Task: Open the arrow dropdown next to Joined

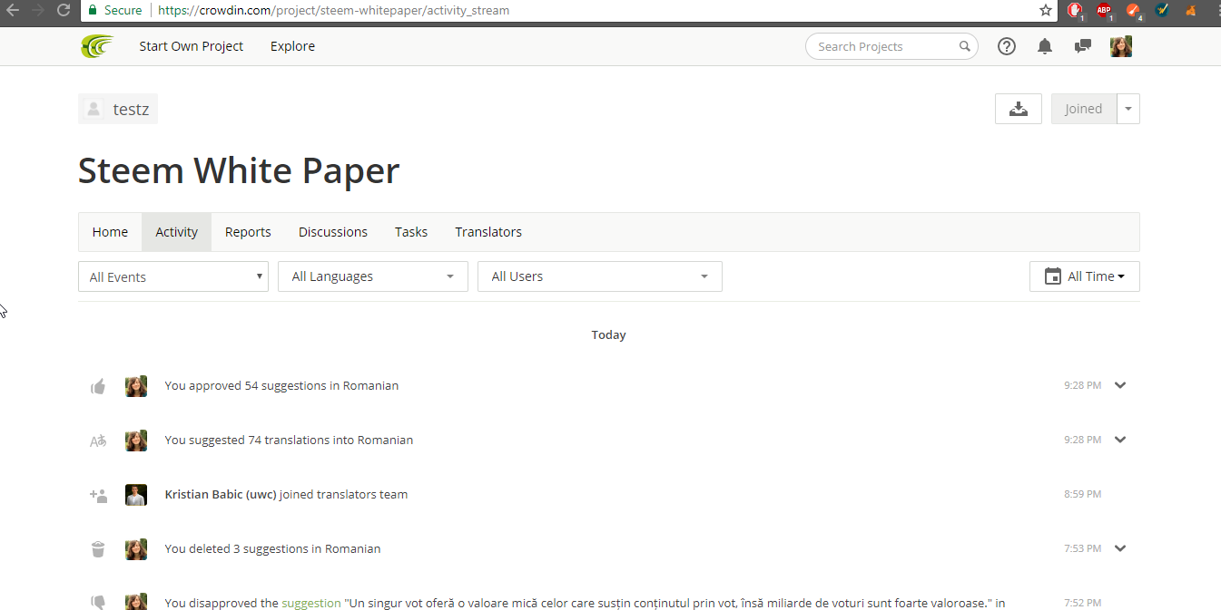Action: point(1128,109)
